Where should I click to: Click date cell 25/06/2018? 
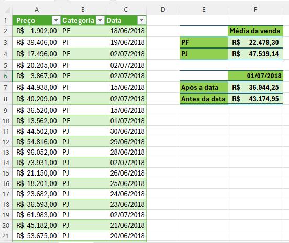(126, 183)
